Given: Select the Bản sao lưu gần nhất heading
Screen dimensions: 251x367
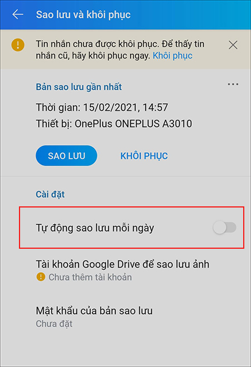Looking at the screenshot, I should pyautogui.click(x=79, y=87).
